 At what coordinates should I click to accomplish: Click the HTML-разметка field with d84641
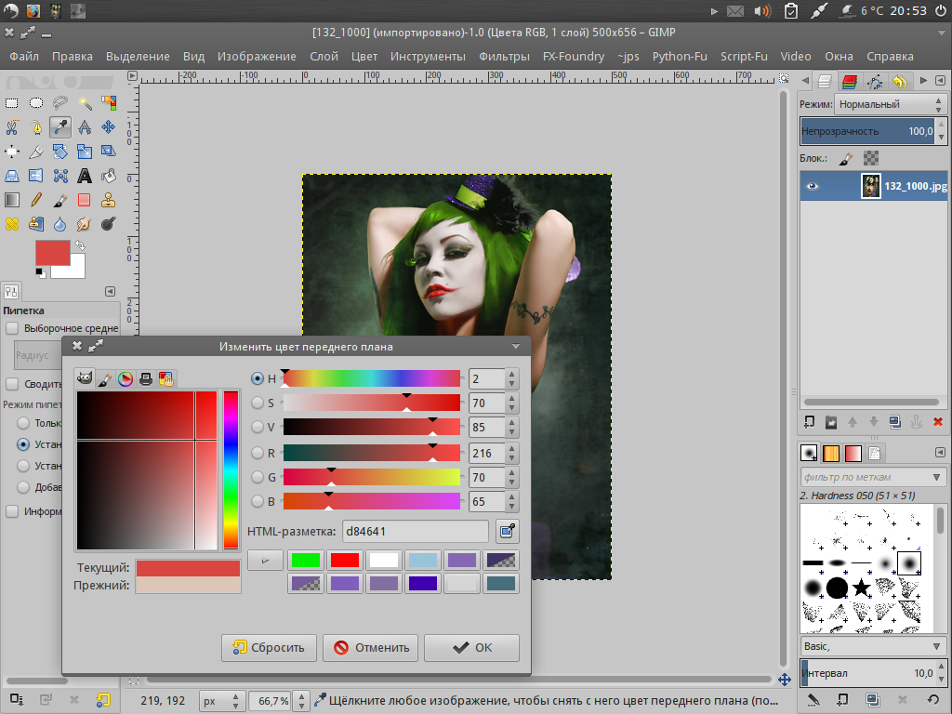[416, 532]
